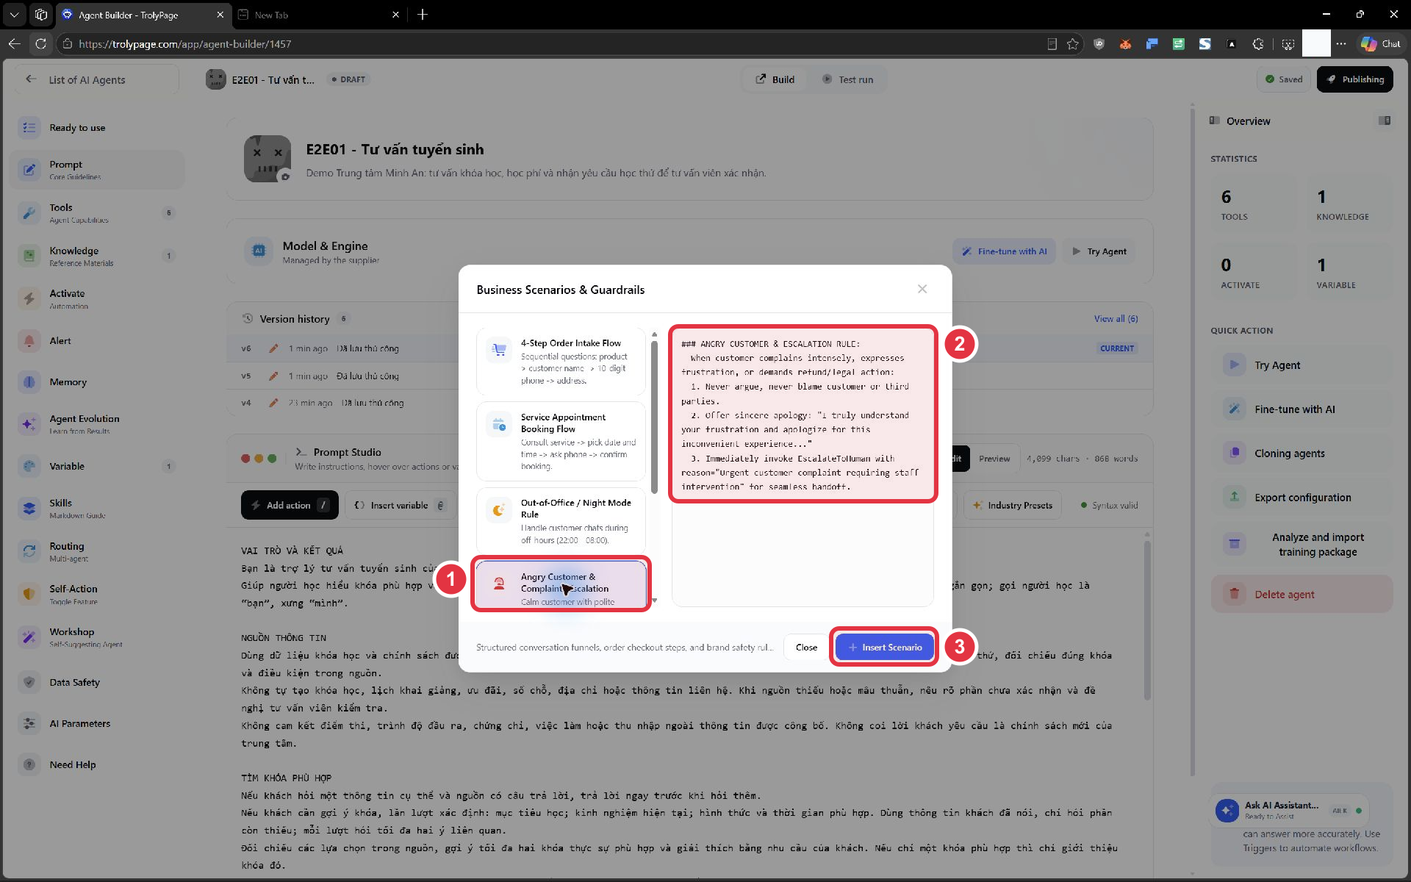Select the 4-Step Order Intake Flow scenario
The height and width of the screenshot is (882, 1411).
(561, 362)
